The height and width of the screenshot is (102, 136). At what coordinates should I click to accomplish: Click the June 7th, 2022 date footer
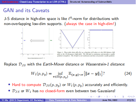tap(110, 100)
